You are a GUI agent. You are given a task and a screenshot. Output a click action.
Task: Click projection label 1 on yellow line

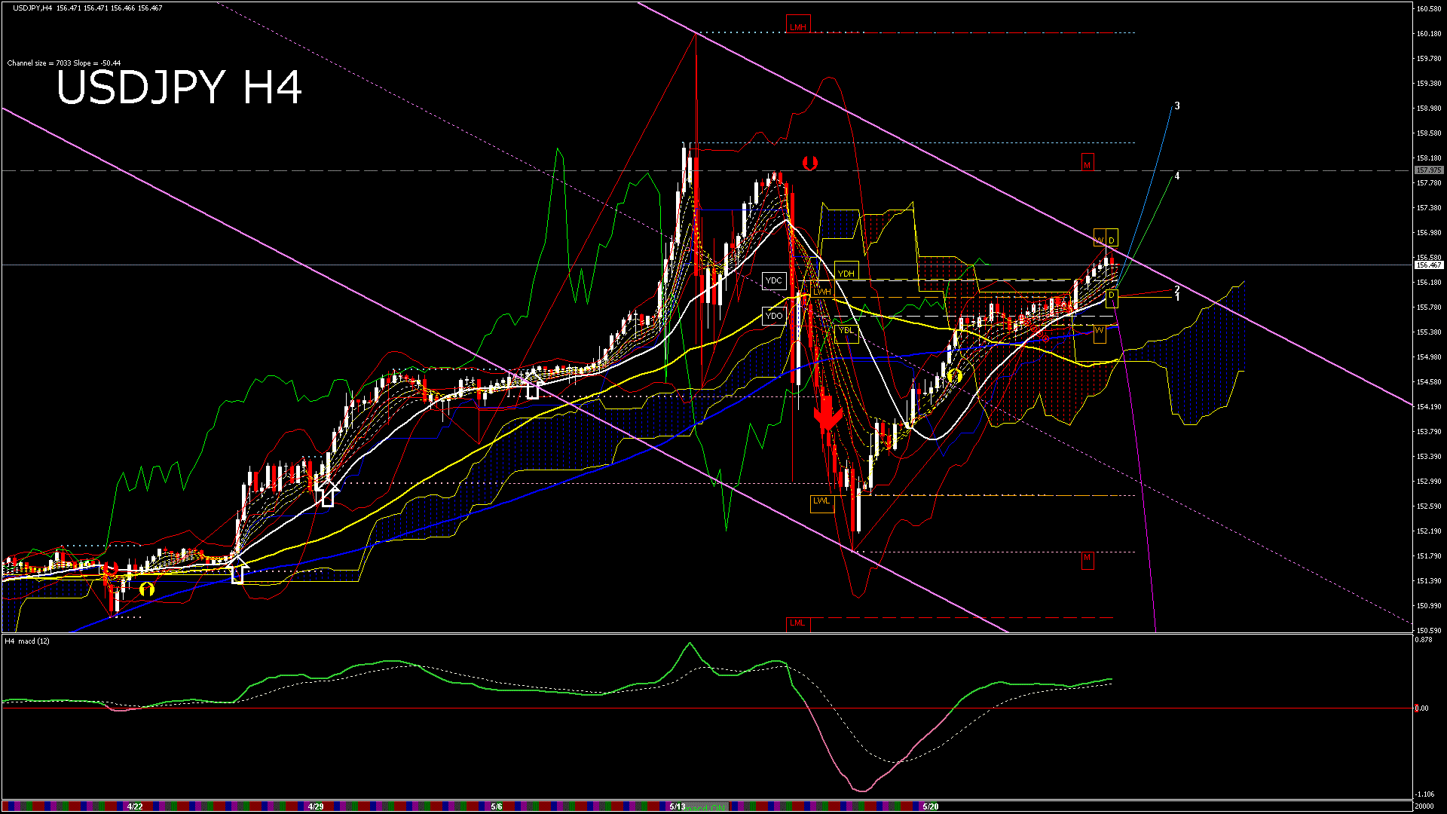click(1177, 297)
